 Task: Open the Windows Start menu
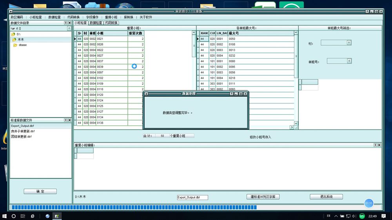coord(4,216)
